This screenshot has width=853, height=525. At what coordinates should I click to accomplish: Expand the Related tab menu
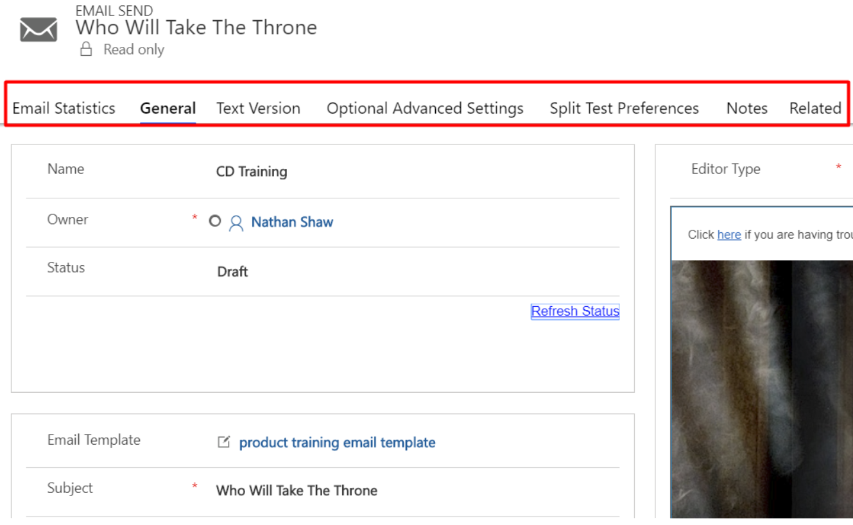click(x=815, y=108)
